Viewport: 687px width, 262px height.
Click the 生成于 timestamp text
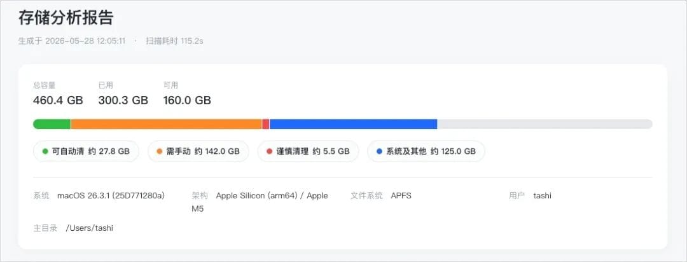tap(72, 41)
